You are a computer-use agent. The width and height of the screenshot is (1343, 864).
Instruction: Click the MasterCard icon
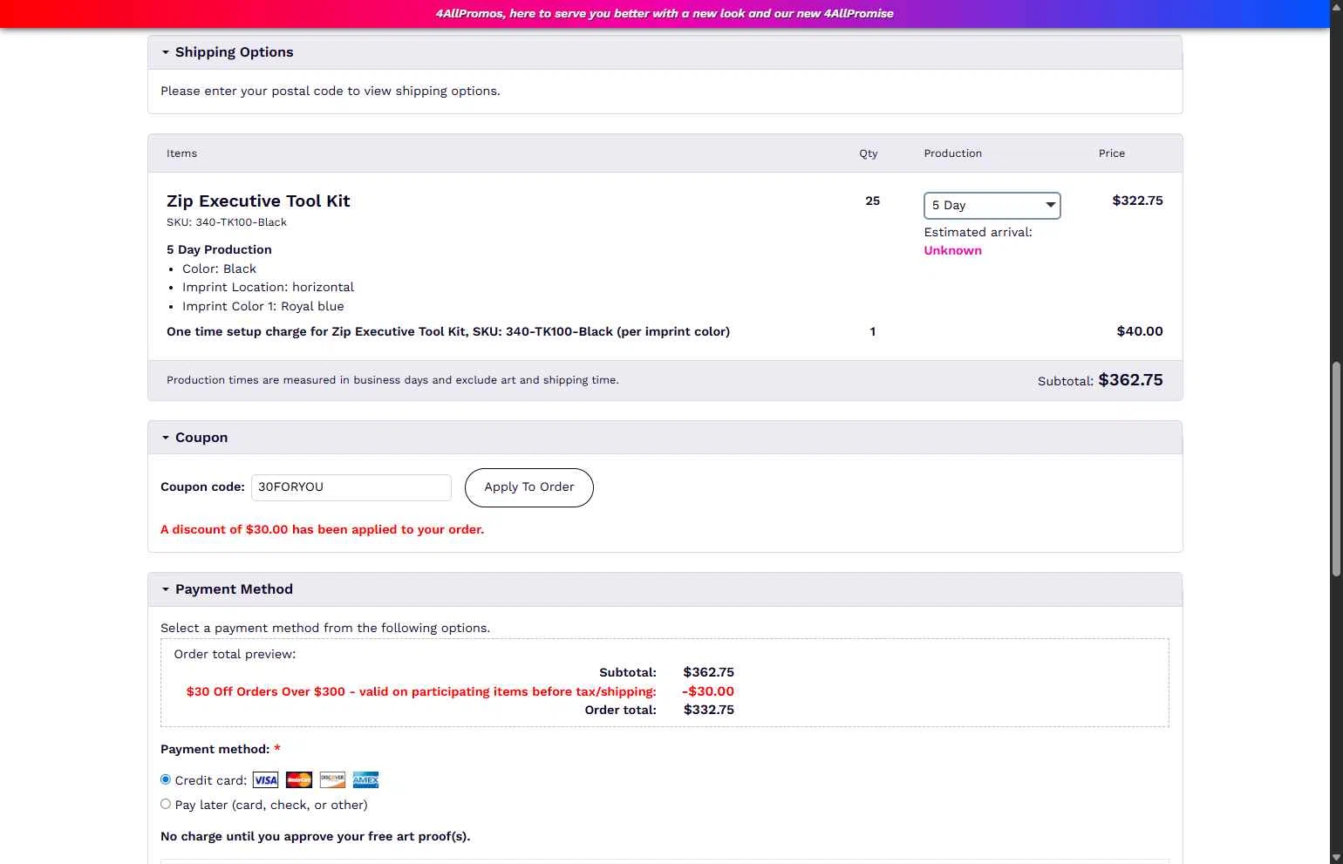click(299, 780)
